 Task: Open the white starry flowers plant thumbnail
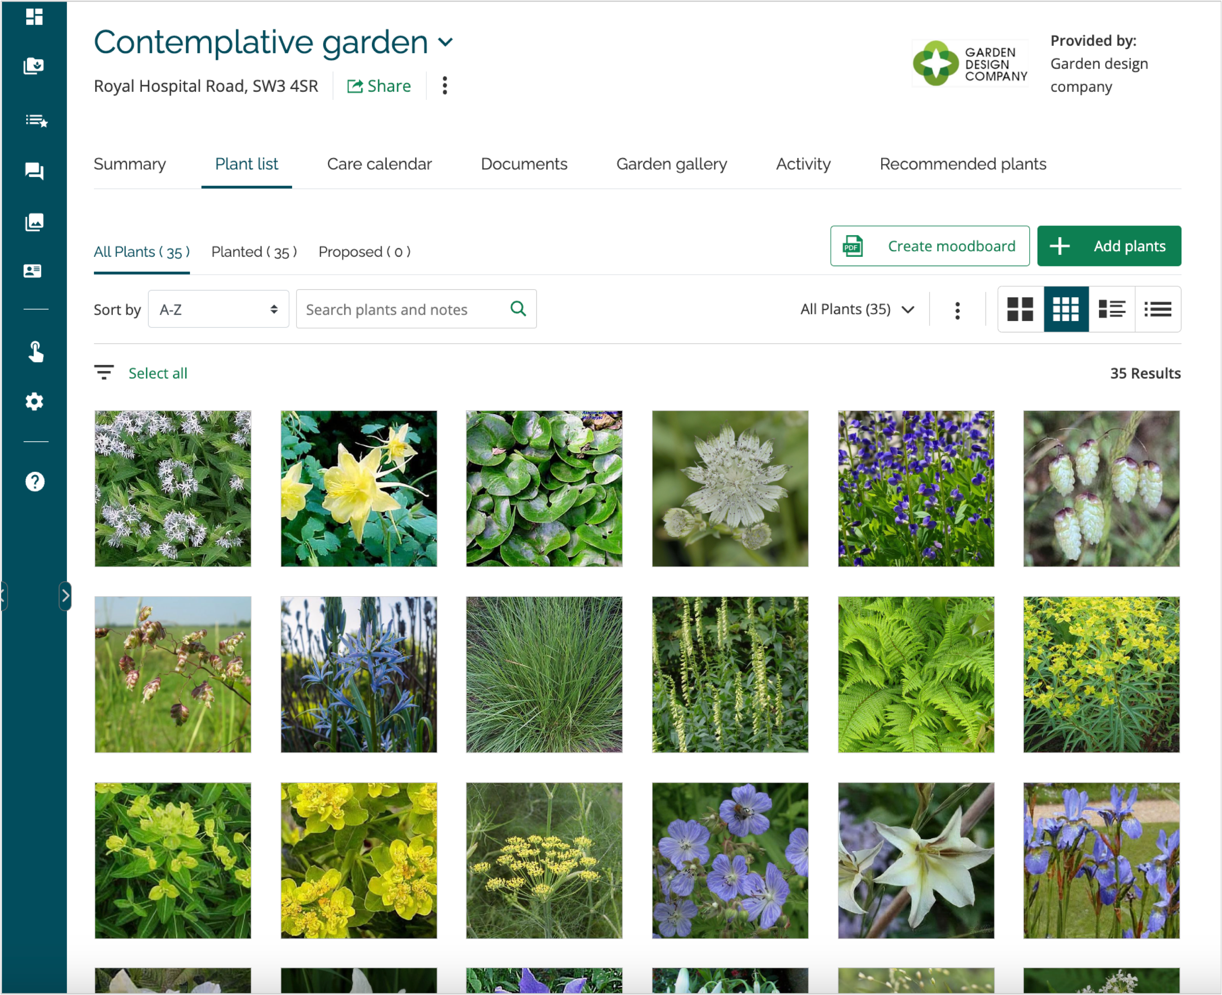(172, 489)
